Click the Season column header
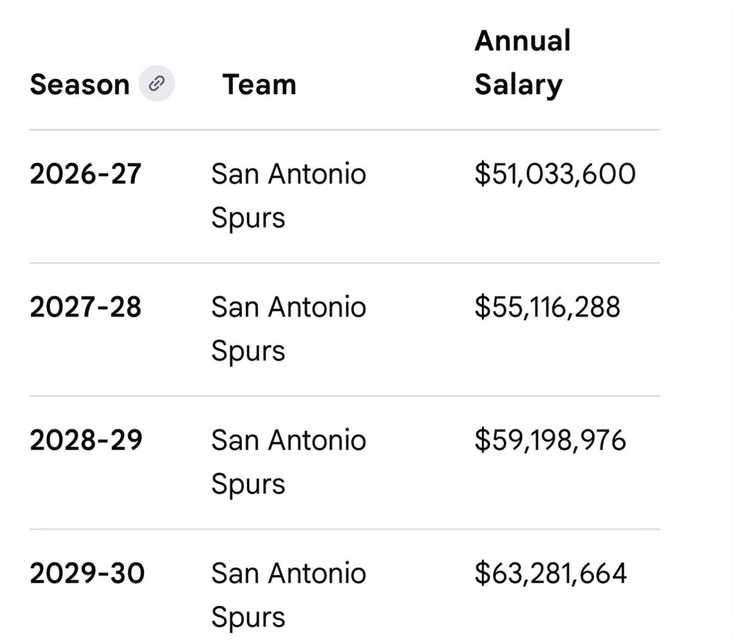 [x=80, y=84]
